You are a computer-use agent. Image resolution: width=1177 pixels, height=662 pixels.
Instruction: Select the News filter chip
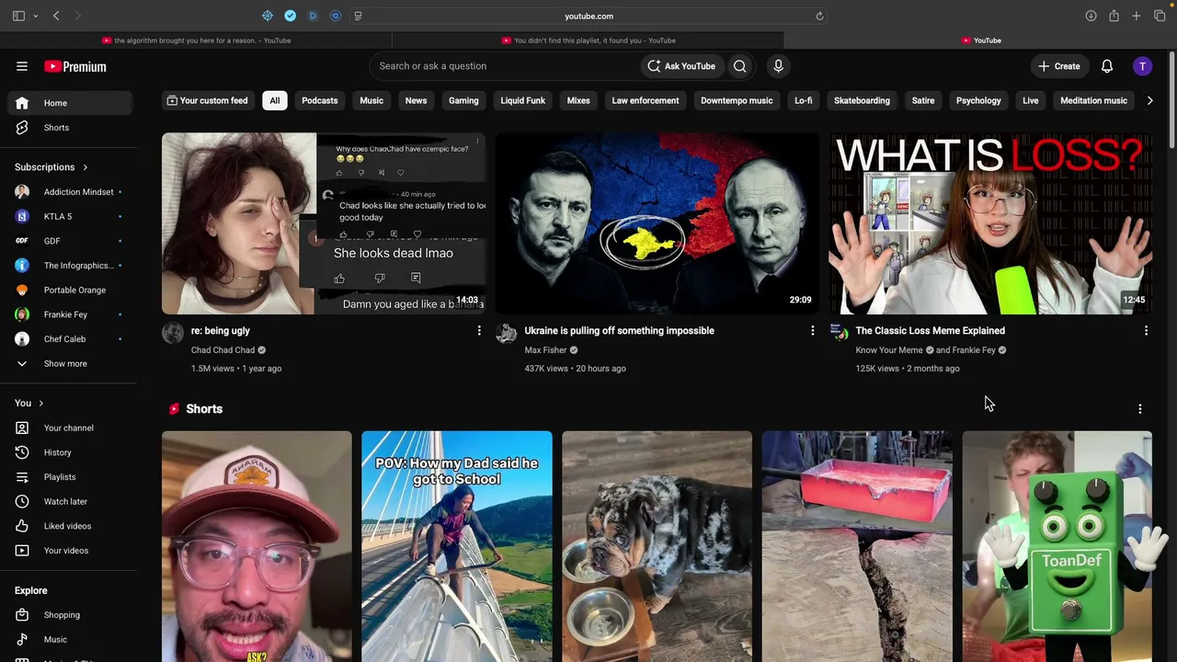tap(416, 100)
